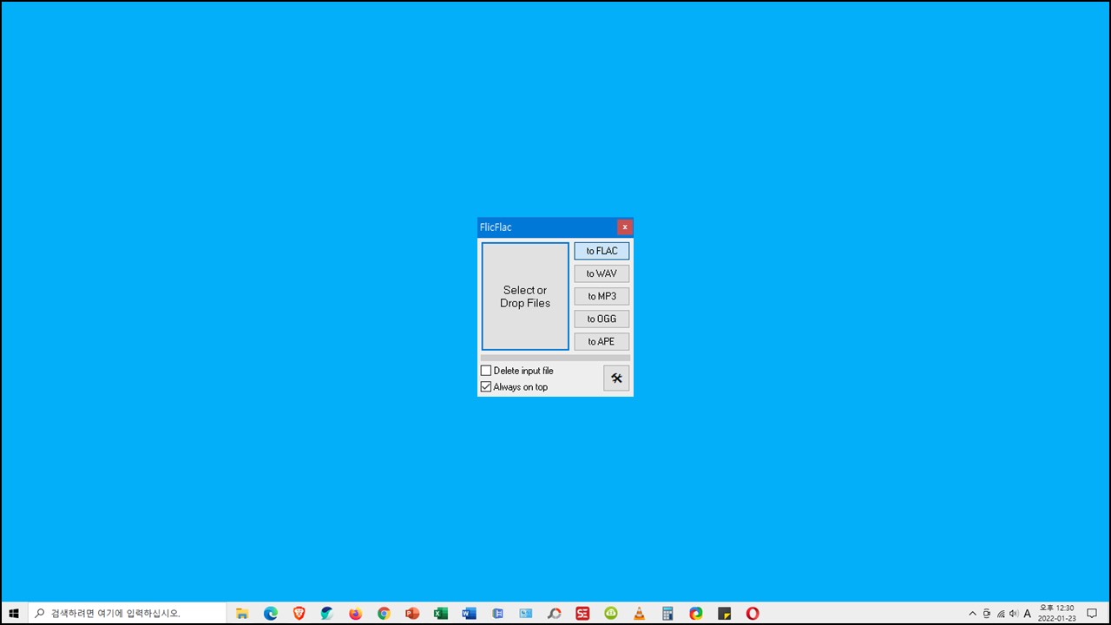
Task: Open the sticky notes taskbar icon
Action: [724, 613]
